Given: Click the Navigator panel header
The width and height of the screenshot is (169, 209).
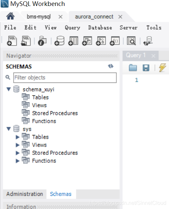Looking at the screenshot, I should [x=61, y=55].
